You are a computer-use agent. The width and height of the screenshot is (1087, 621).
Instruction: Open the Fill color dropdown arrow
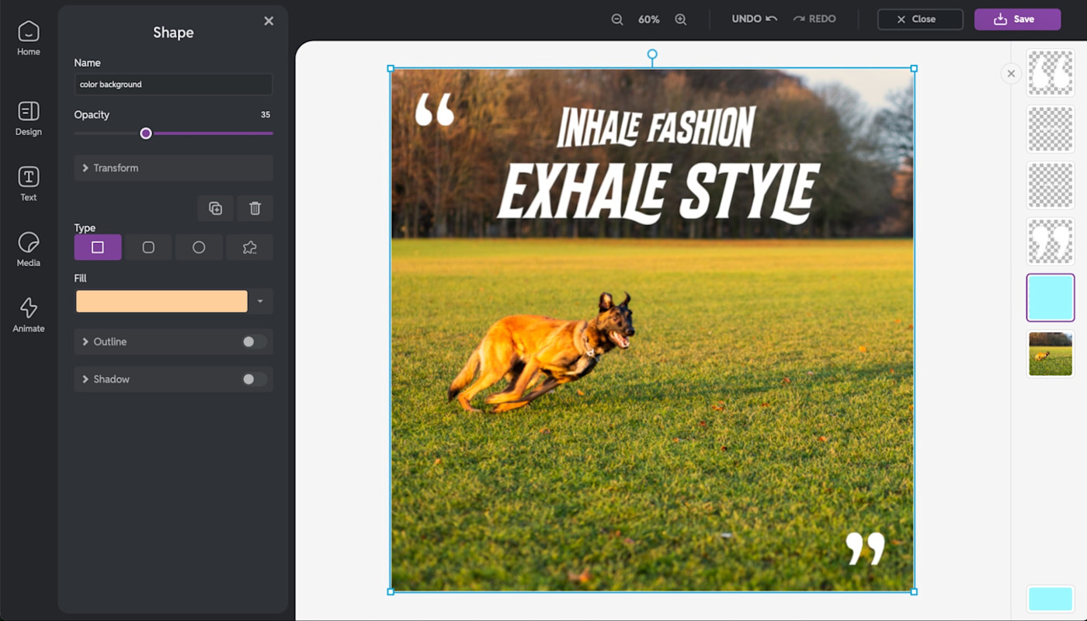point(260,301)
